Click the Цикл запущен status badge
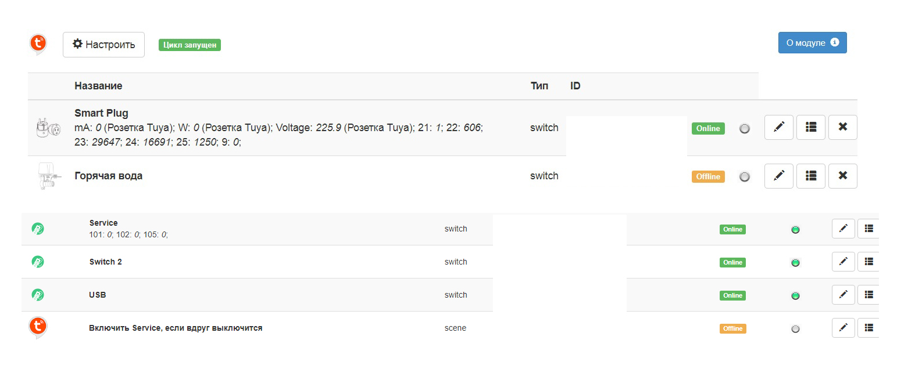The height and width of the screenshot is (387, 915). 190,45
